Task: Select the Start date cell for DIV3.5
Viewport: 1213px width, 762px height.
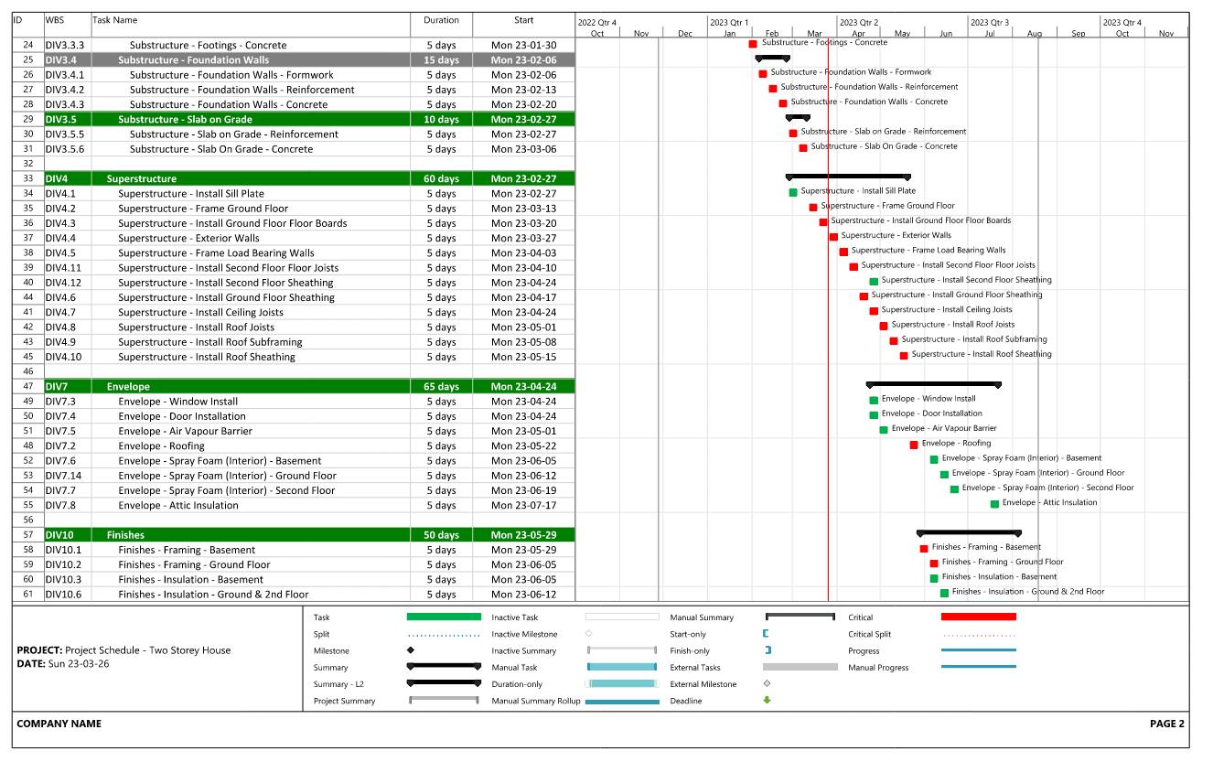Action: pyautogui.click(x=524, y=119)
